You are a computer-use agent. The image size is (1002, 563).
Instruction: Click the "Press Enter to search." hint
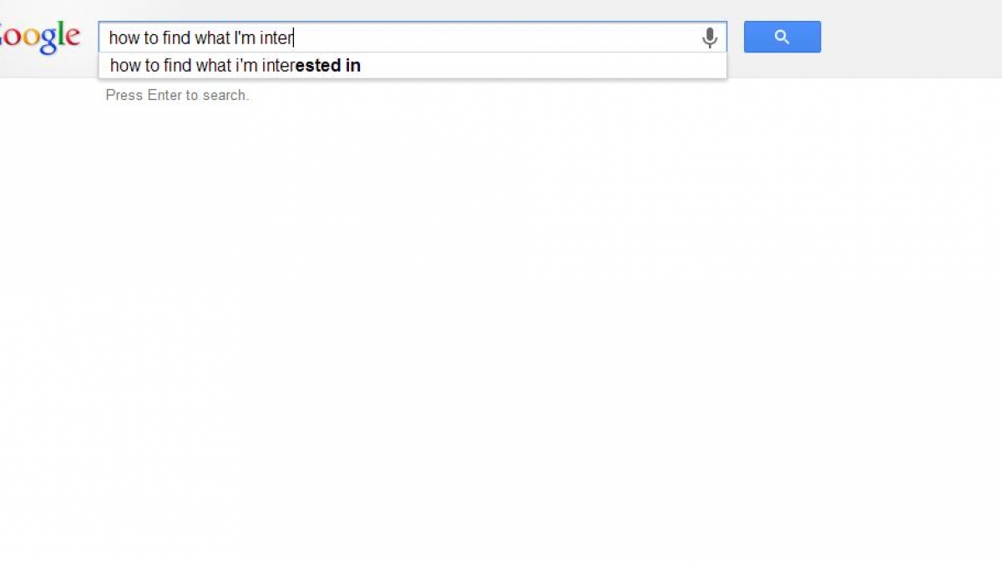tap(177, 95)
